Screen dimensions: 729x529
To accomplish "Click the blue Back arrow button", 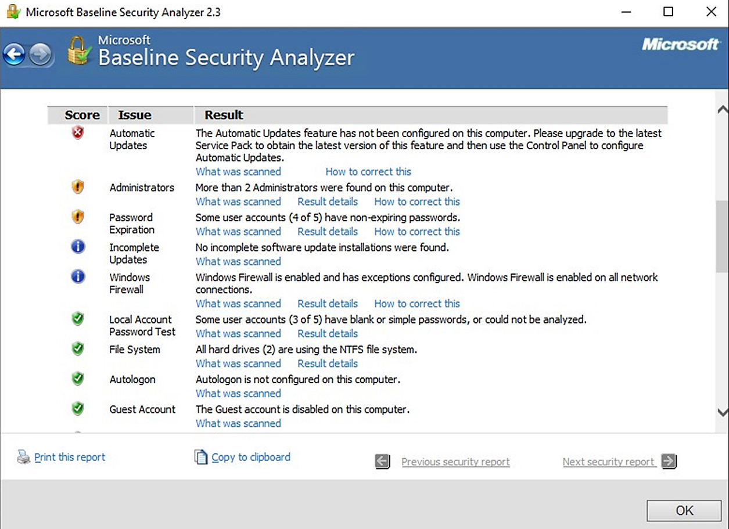I will point(14,55).
